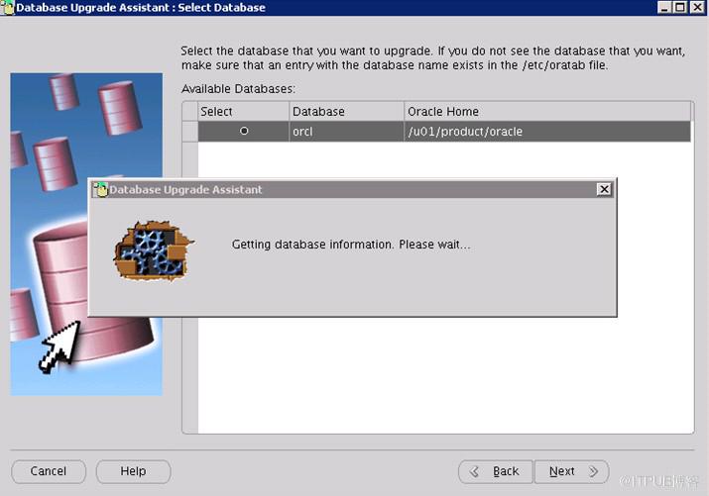Click the progress dialog title bar icon
This screenshot has width=709, height=496.
pyautogui.click(x=100, y=189)
